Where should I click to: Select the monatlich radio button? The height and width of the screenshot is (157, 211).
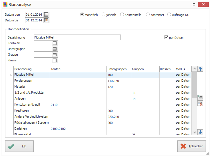coord(82,15)
